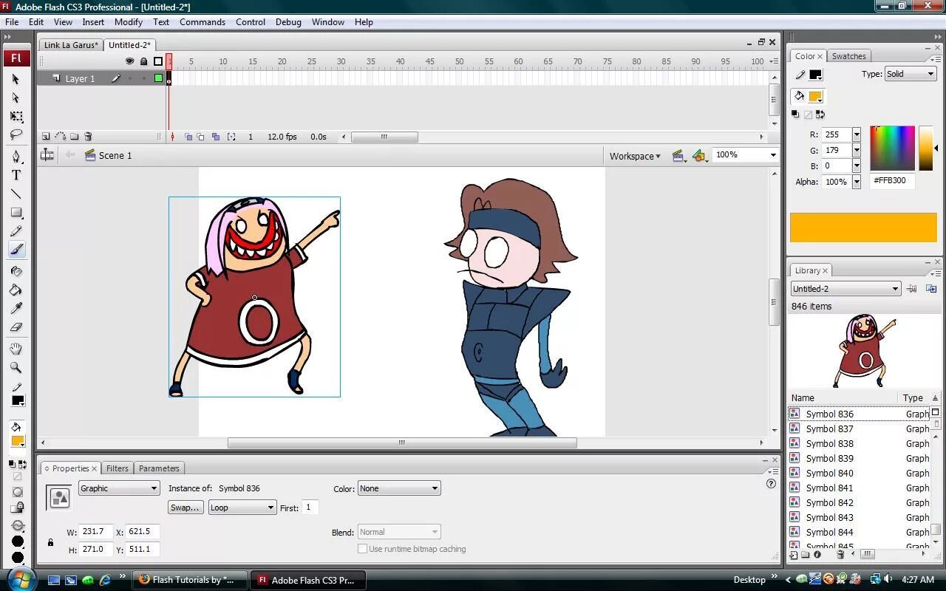946x591 pixels.
Task: Click the delete layer trash icon
Action: click(88, 137)
